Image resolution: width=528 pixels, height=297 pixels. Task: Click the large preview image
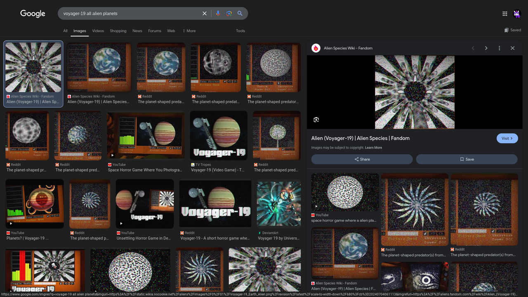[415, 92]
